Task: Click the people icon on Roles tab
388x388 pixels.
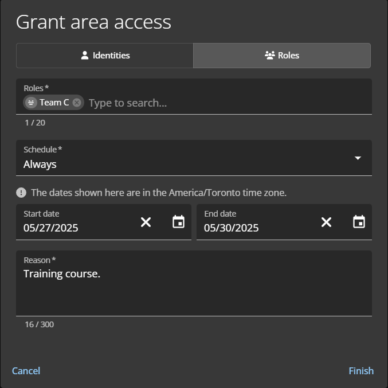Action: point(270,56)
